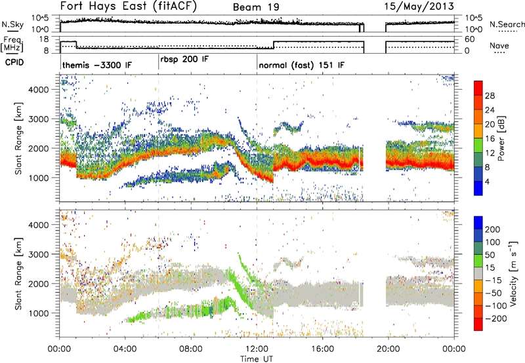Click the '12:00' time axis label
The width and height of the screenshot is (525, 363).
pos(257,349)
